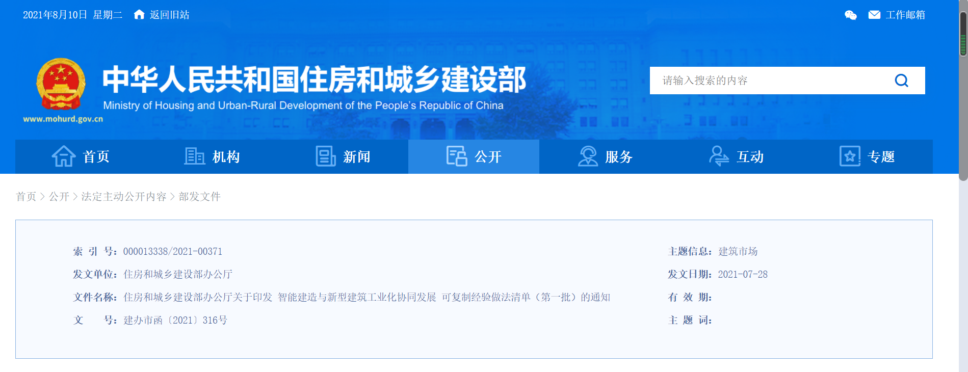Screen dimensions: 968x372
Task: Click the 专题 star badge icon
Action: click(x=850, y=156)
